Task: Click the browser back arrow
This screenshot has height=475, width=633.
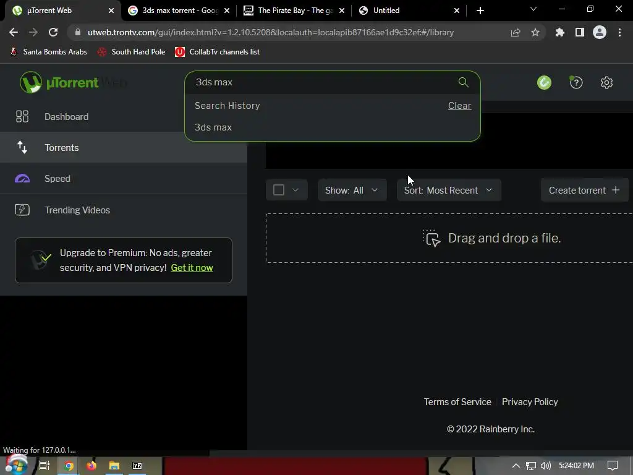Action: (x=14, y=32)
